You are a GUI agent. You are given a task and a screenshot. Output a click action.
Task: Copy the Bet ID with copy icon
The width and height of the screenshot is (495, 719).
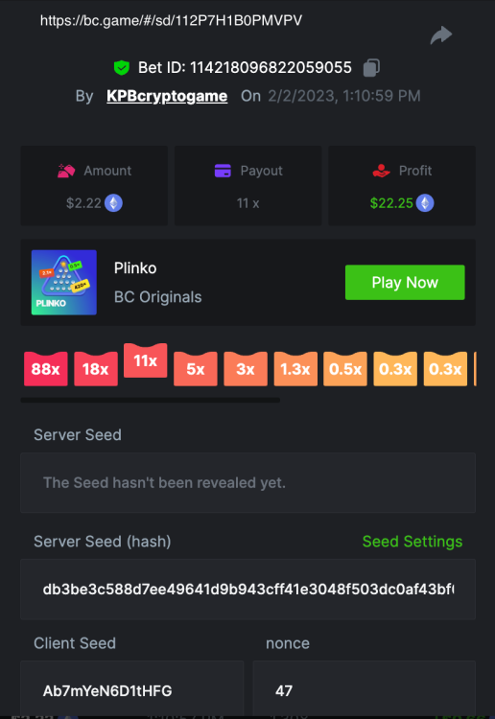[x=371, y=67]
